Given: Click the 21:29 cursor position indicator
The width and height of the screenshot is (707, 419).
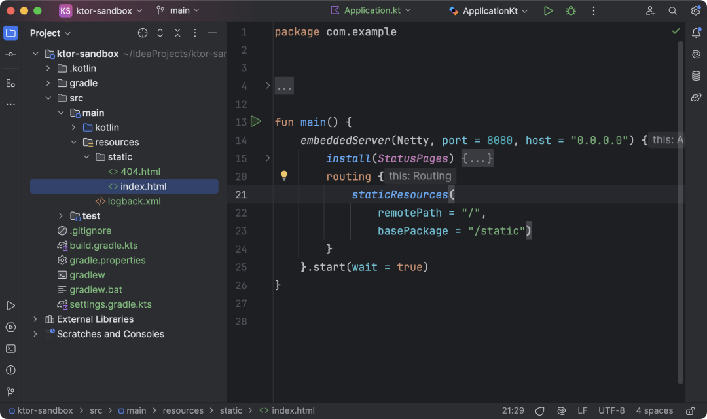Looking at the screenshot, I should pos(513,411).
